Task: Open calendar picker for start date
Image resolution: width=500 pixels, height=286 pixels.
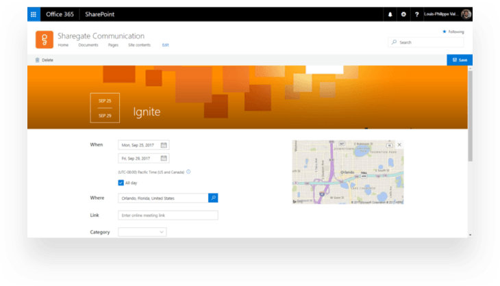Action: click(164, 145)
